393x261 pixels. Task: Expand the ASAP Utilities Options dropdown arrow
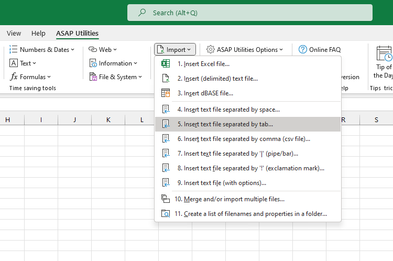[281, 50]
